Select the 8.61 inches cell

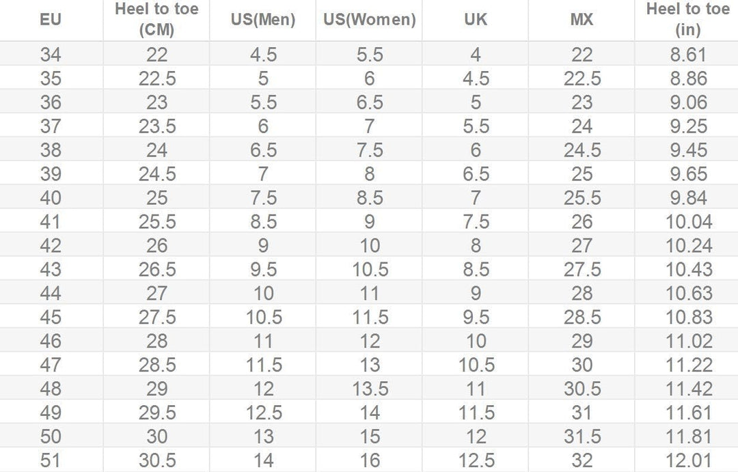pos(687,55)
